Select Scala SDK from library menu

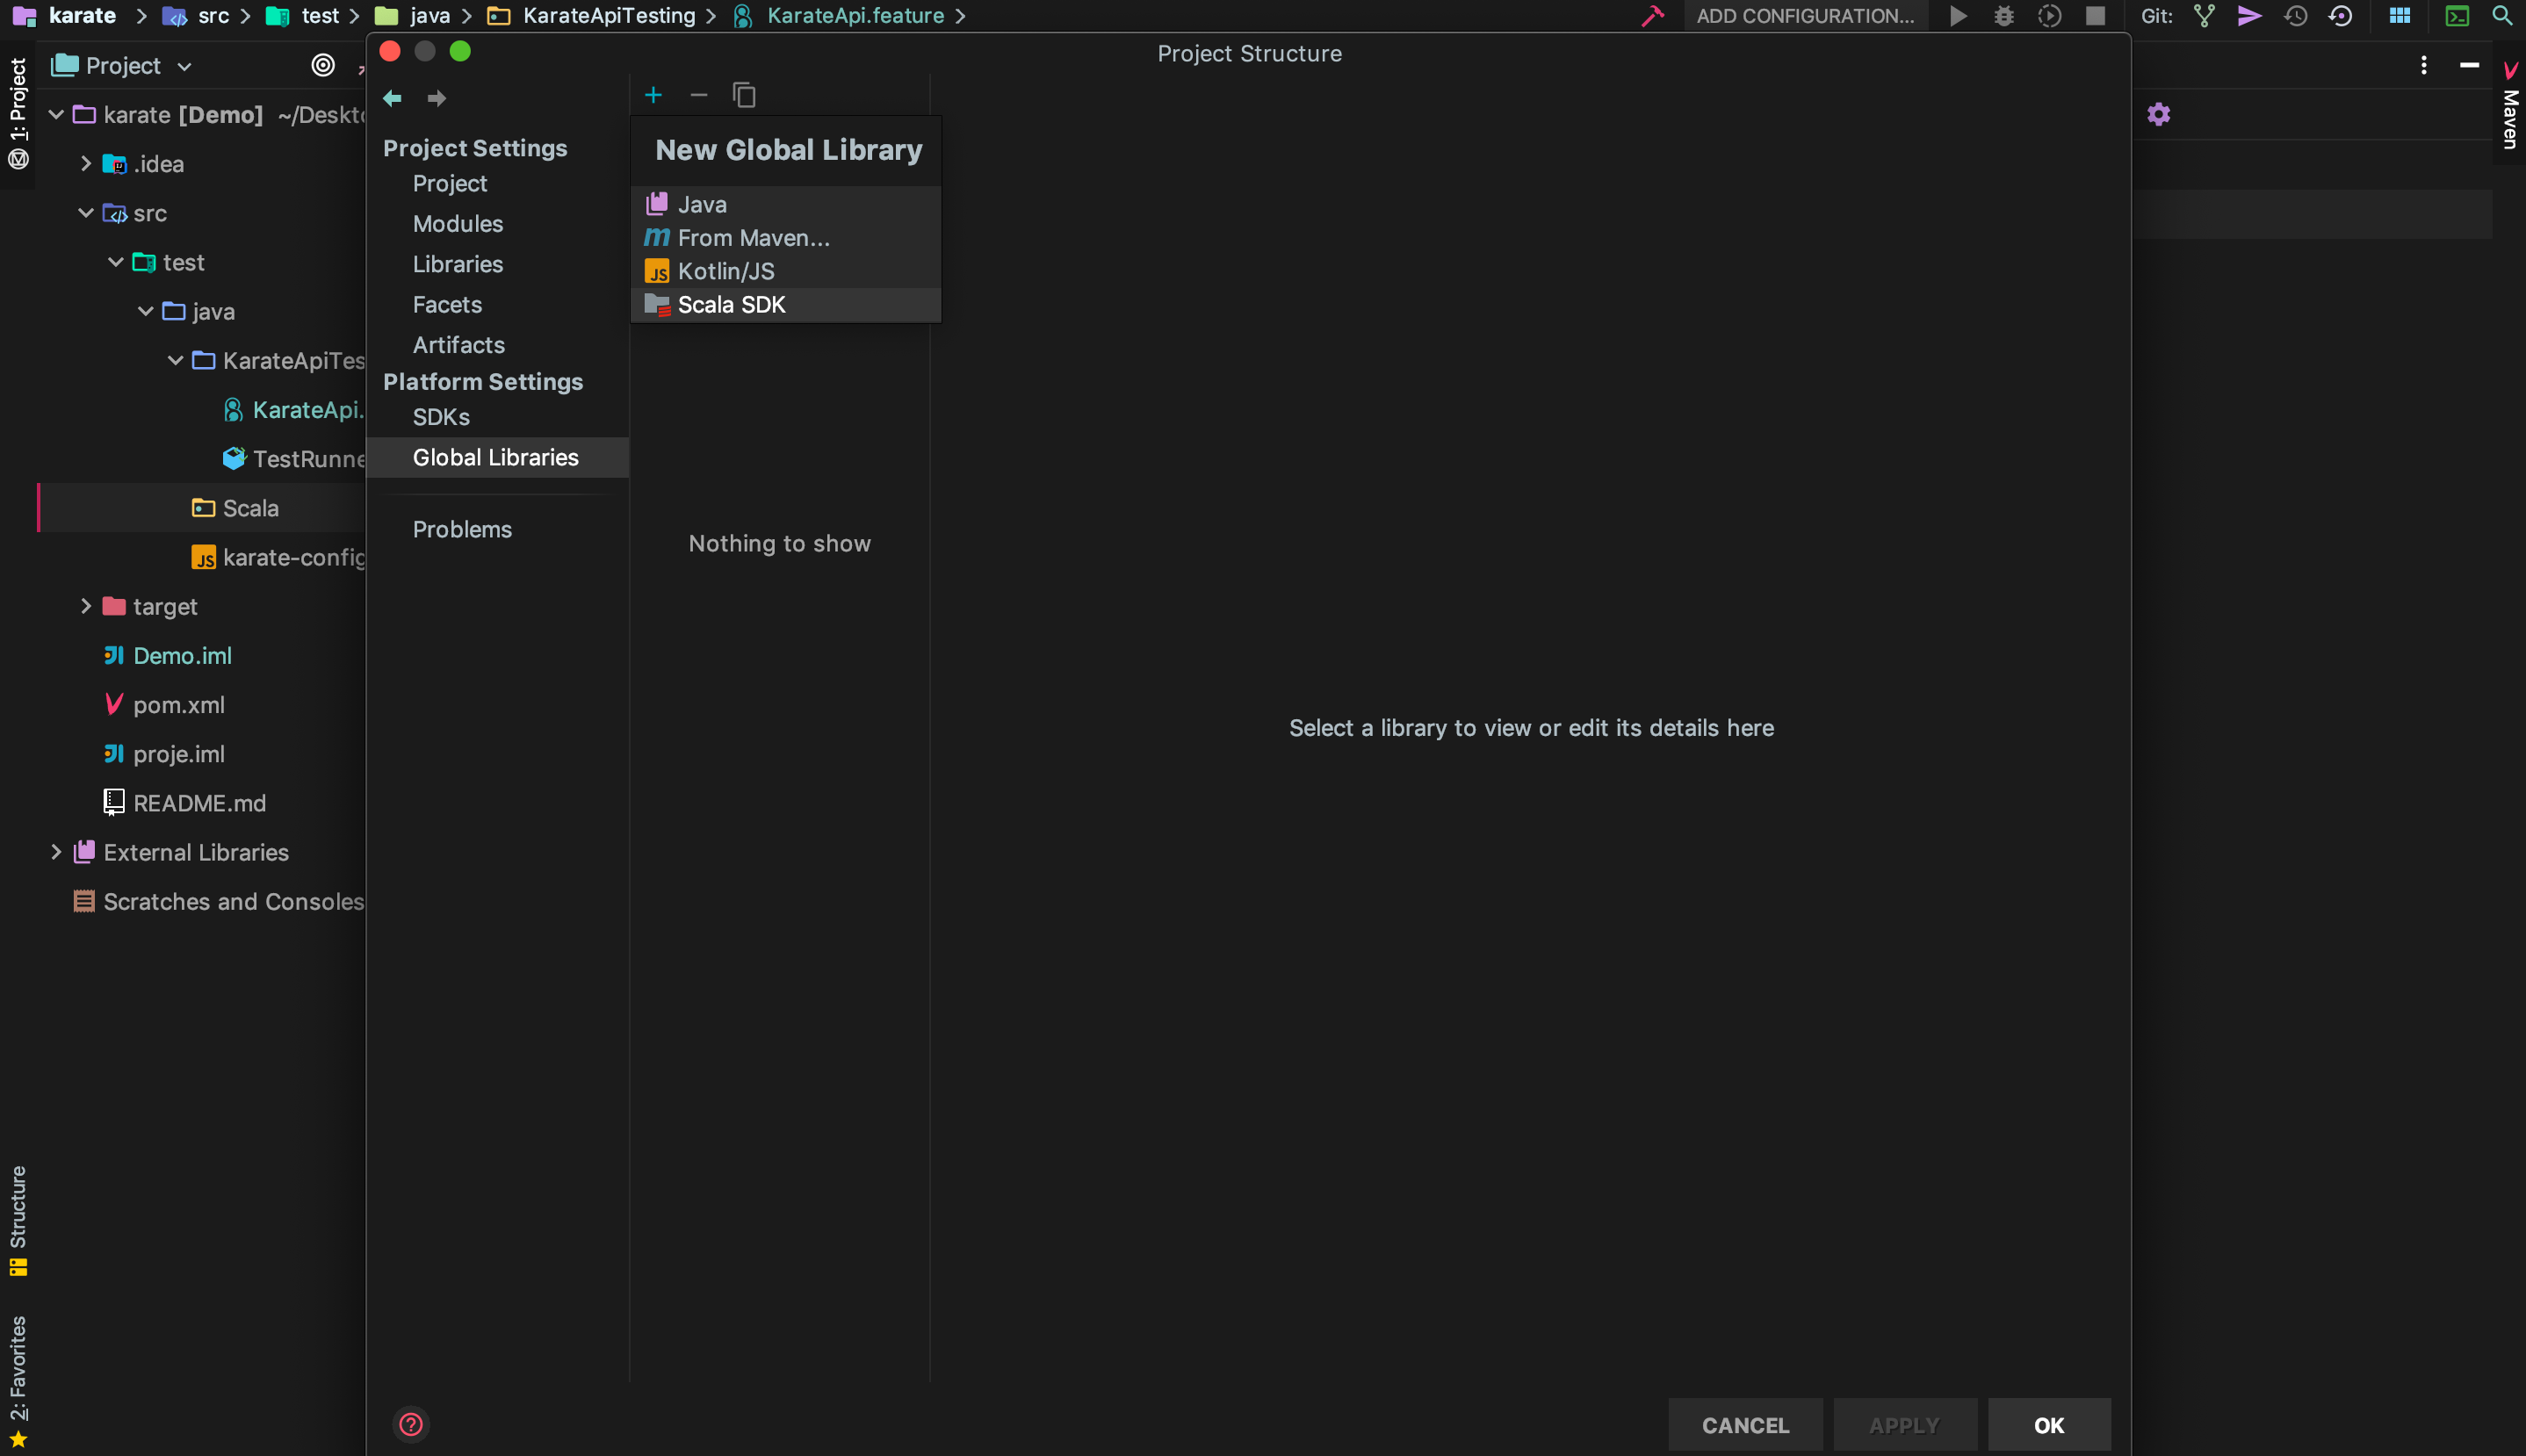pyautogui.click(x=731, y=305)
